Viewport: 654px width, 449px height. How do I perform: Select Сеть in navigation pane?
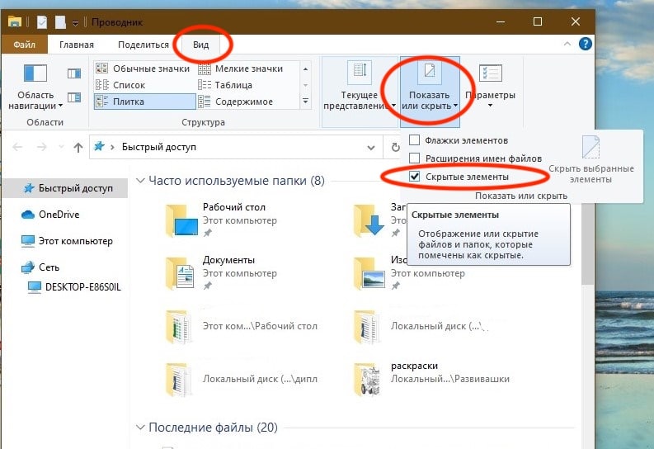tap(40, 267)
